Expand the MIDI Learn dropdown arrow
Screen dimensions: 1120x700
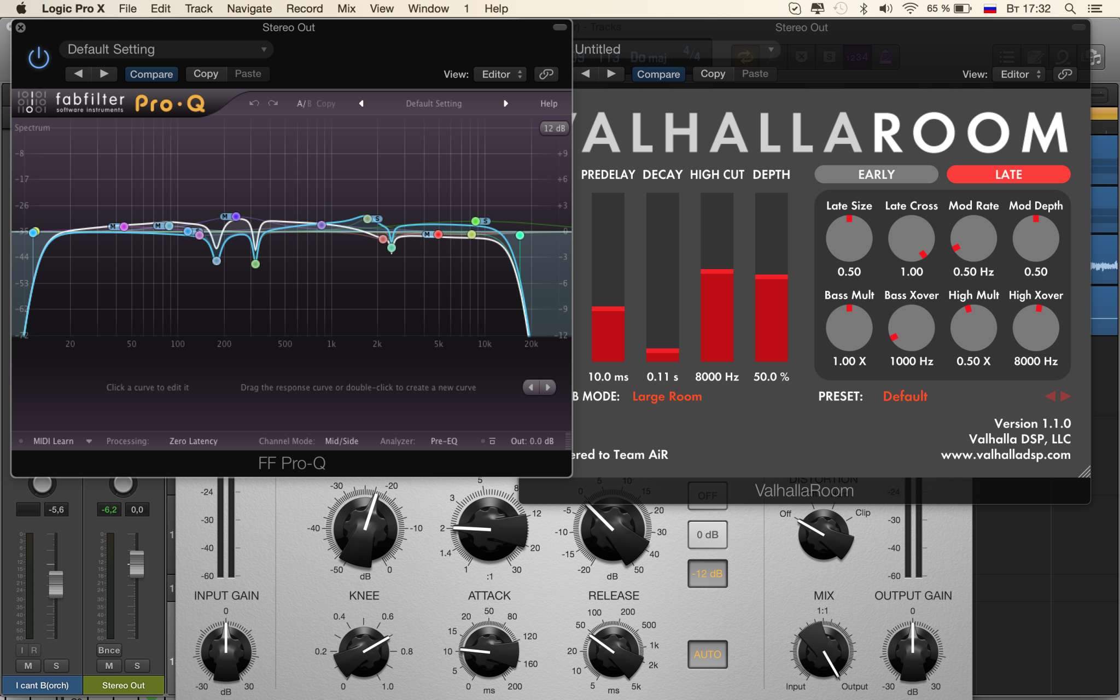tap(89, 441)
